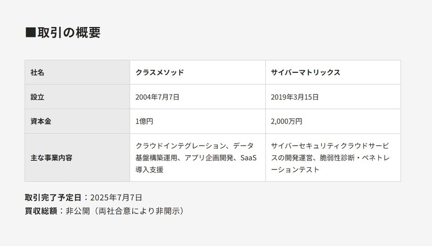Click the 2019年3月15日 founding date cell

point(295,97)
